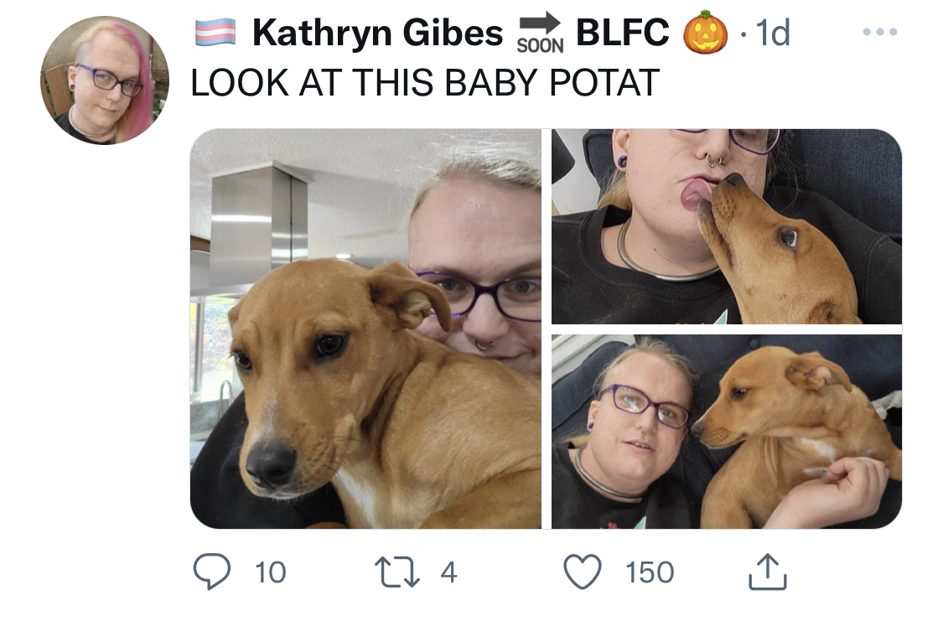Click the retweet count 4

pyautogui.click(x=448, y=572)
